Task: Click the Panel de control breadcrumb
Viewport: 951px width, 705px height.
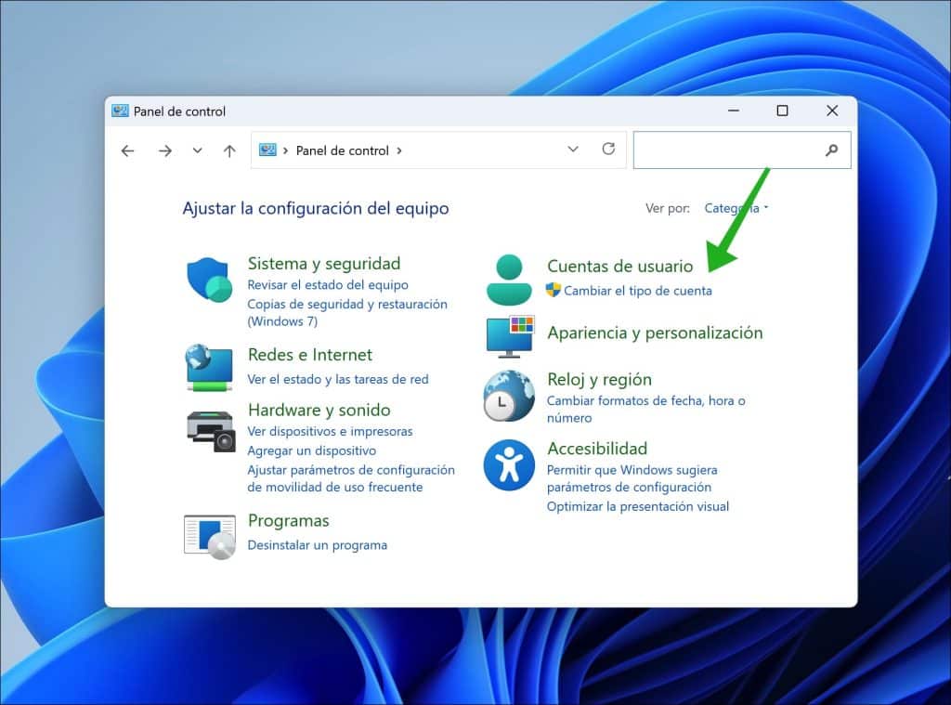Action: [x=342, y=150]
